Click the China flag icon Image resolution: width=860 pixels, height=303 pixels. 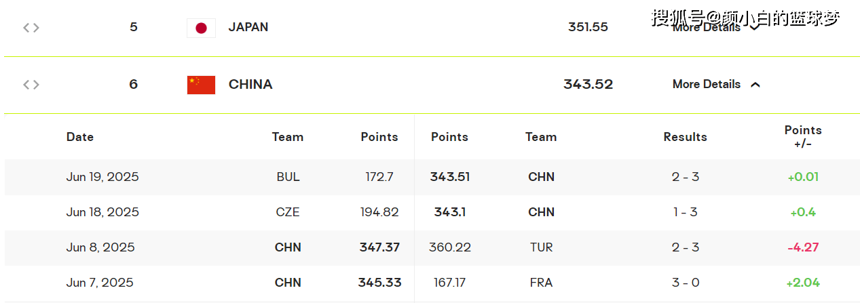pyautogui.click(x=201, y=85)
